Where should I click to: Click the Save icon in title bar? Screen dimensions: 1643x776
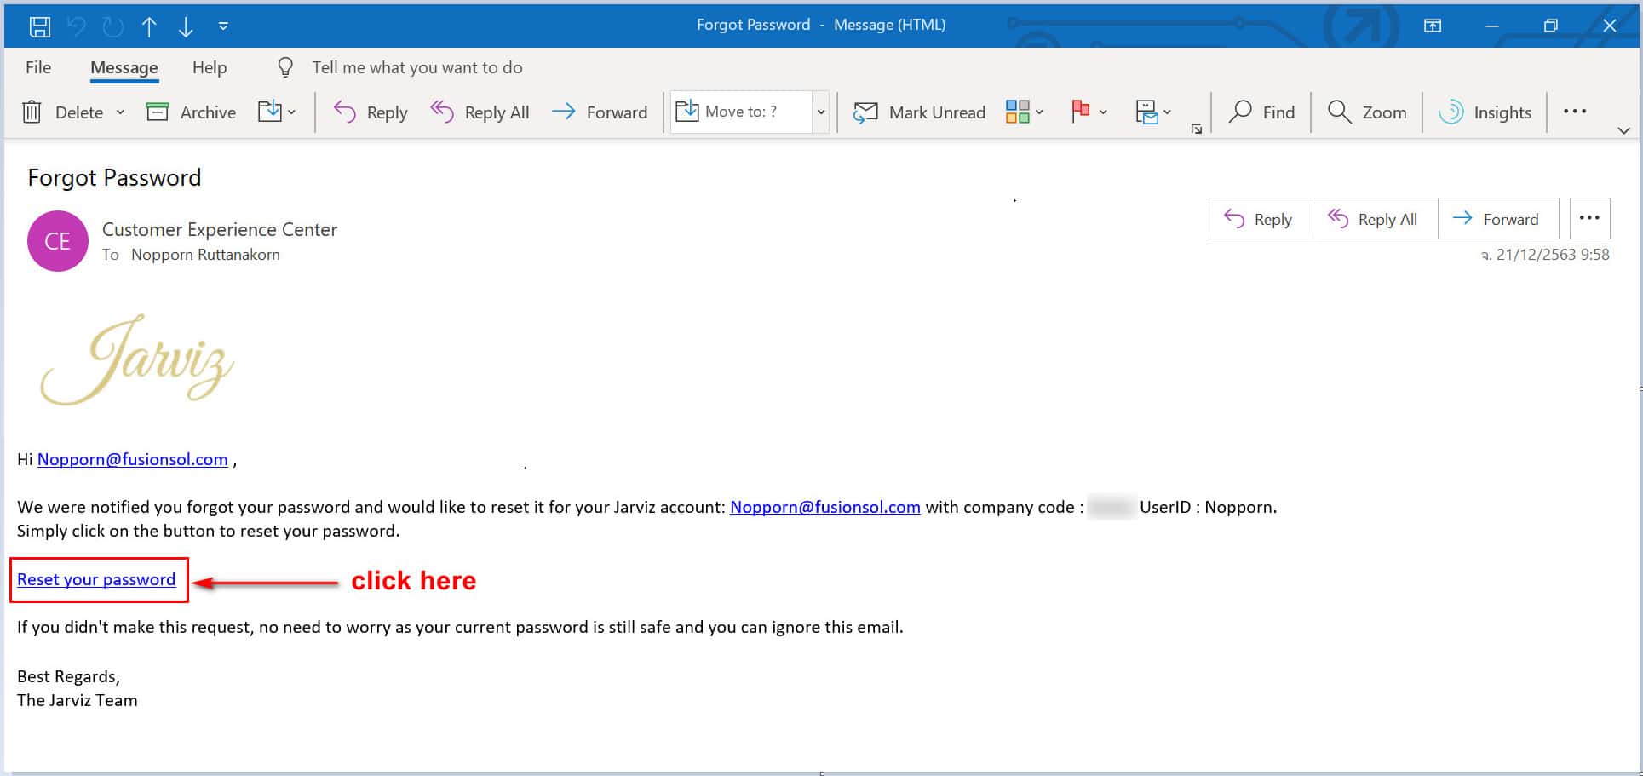(39, 26)
